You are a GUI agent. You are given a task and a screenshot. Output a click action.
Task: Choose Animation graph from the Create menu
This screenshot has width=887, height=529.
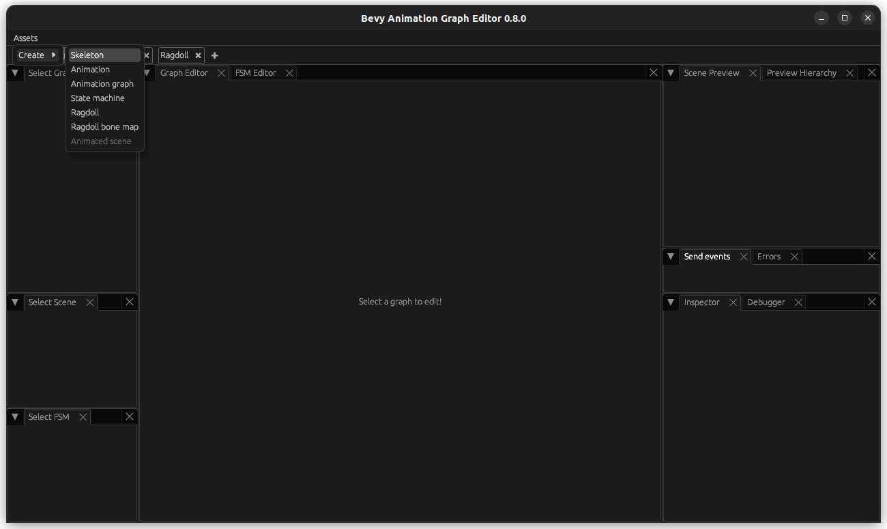pos(102,83)
